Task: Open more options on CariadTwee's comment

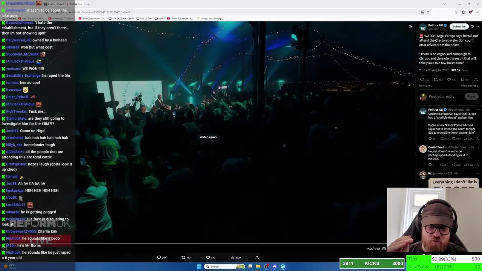Action: [477, 147]
